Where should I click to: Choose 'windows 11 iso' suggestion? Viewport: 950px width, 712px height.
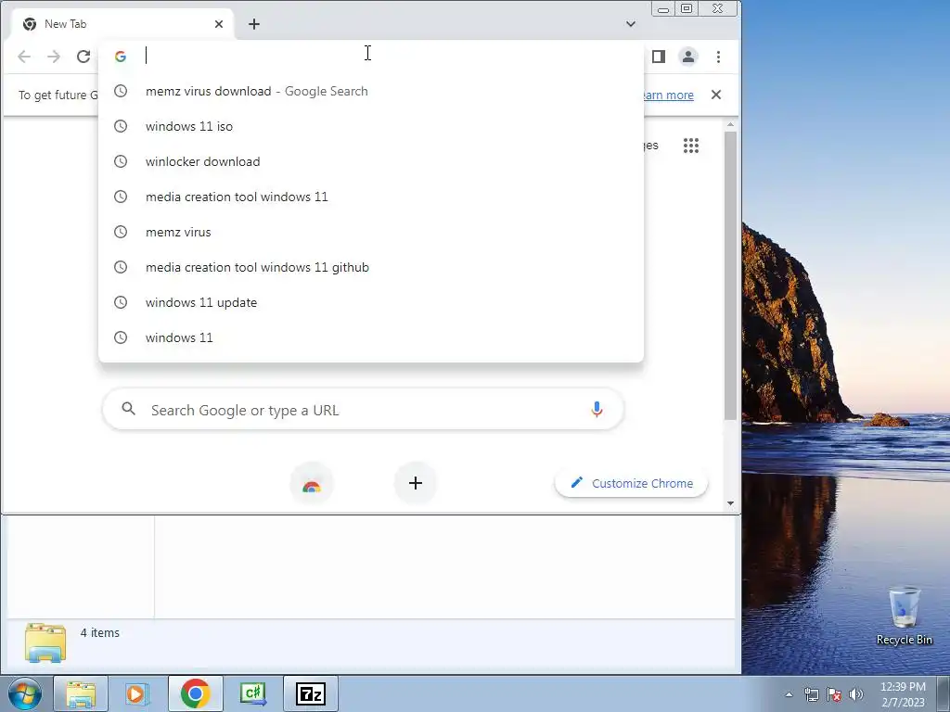(x=371, y=126)
